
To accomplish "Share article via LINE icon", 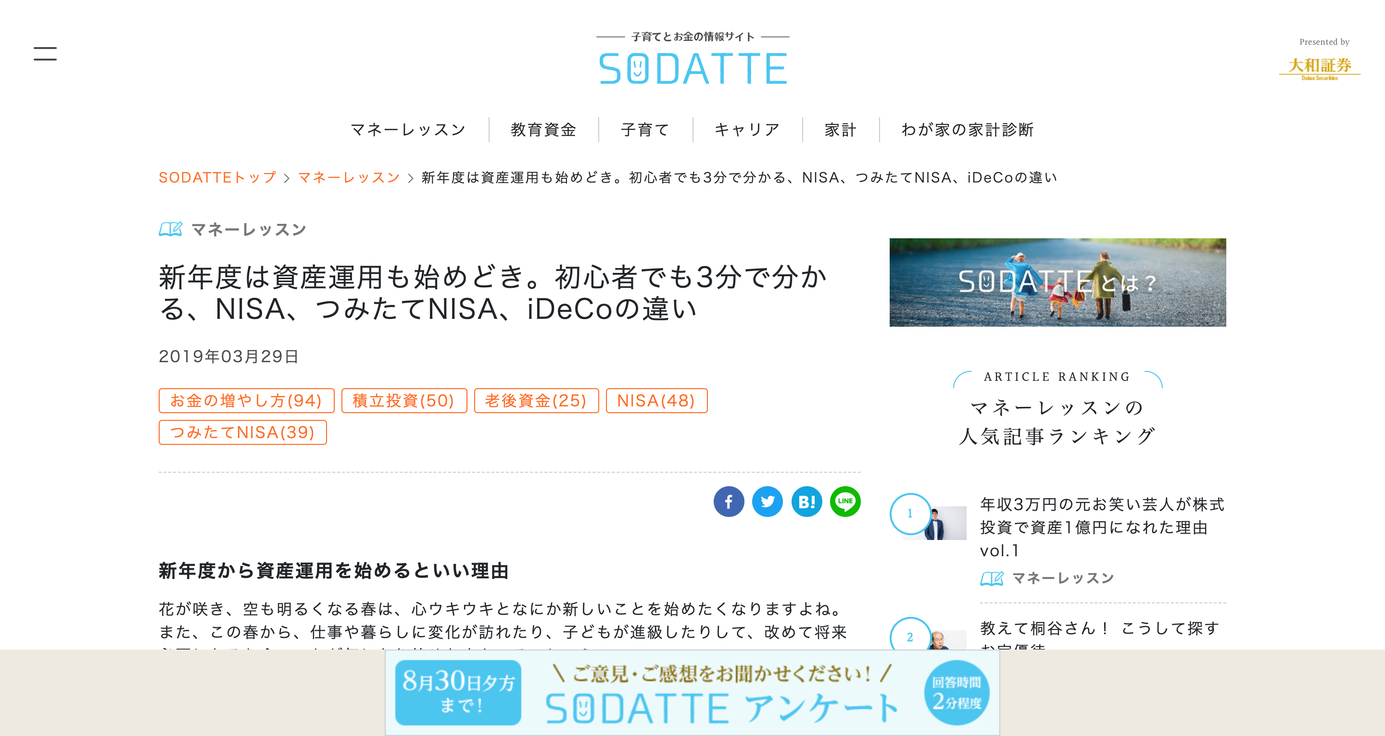I will (x=845, y=502).
